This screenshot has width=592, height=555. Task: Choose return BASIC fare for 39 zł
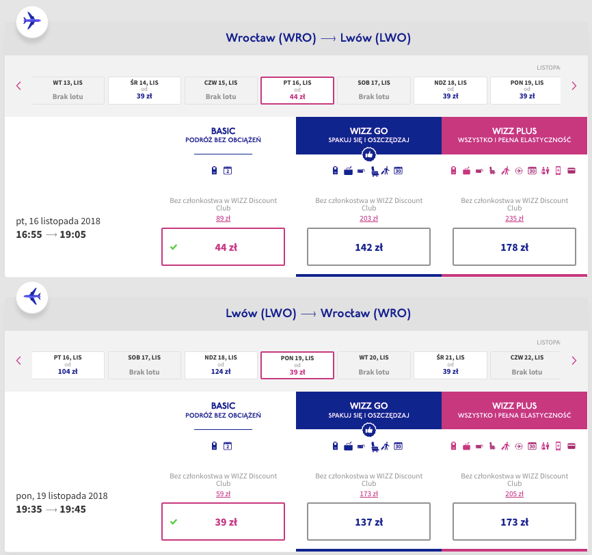[x=223, y=522]
